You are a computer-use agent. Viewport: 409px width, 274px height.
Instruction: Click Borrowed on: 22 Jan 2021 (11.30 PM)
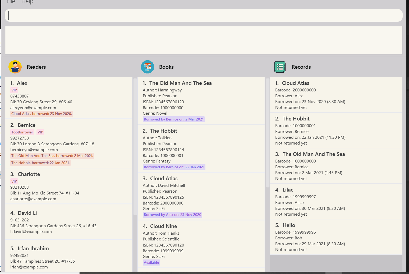pos(310,137)
